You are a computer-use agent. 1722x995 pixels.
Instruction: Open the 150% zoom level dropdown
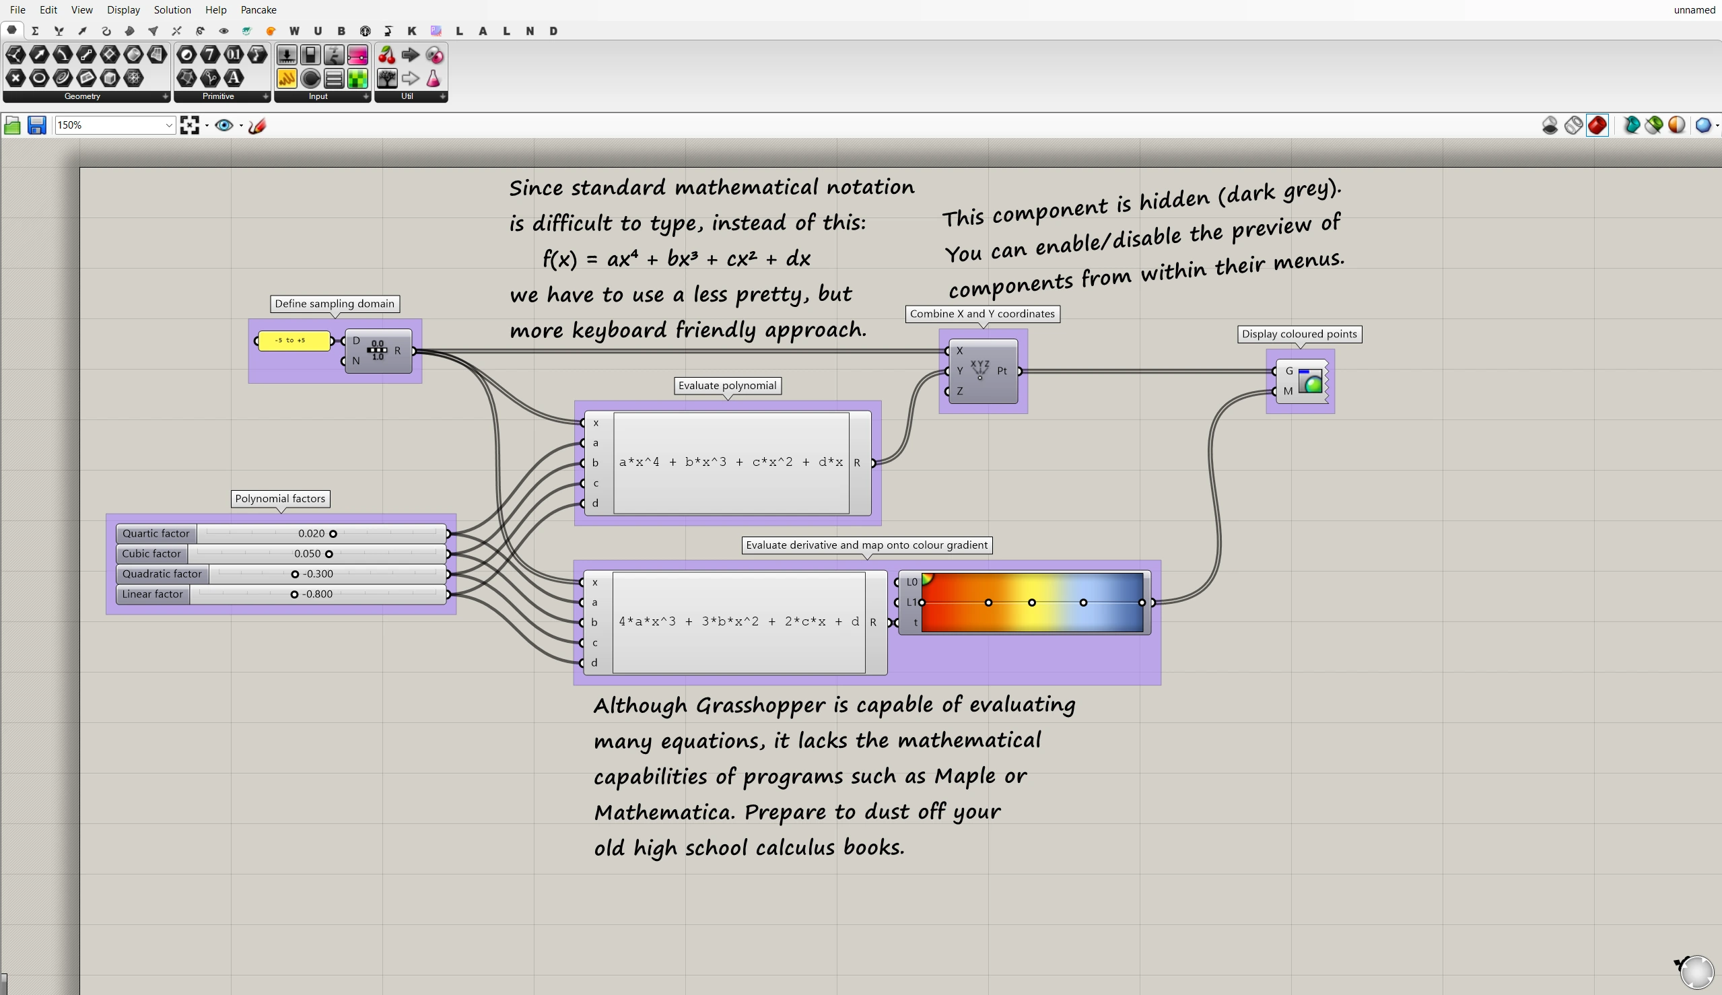(168, 125)
